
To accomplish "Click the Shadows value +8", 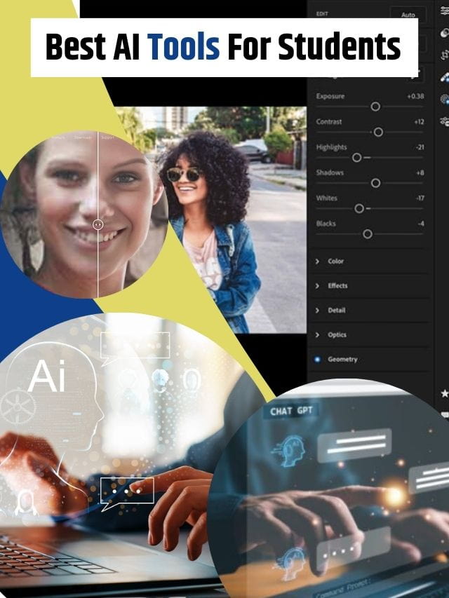I will 420,172.
